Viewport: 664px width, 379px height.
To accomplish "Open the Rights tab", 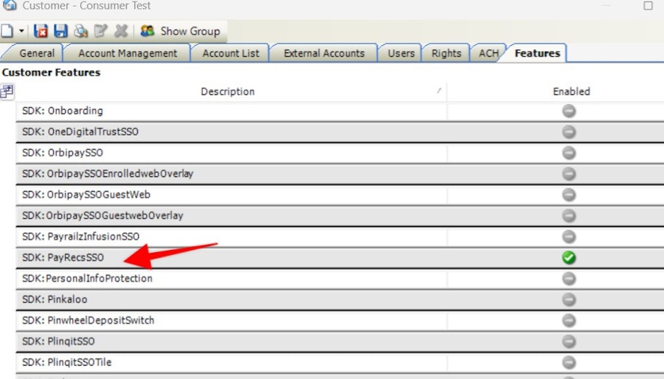I will (x=446, y=53).
